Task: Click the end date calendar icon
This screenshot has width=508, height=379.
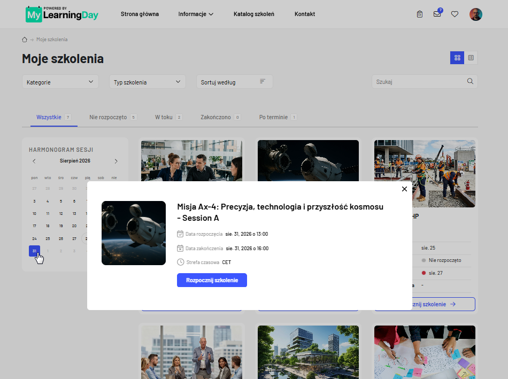Action: pyautogui.click(x=180, y=249)
